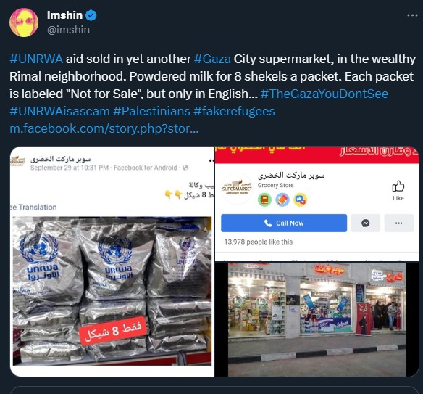The width and height of the screenshot is (423, 394).
Task: Click the Imshin profile avatar
Action: (24, 22)
